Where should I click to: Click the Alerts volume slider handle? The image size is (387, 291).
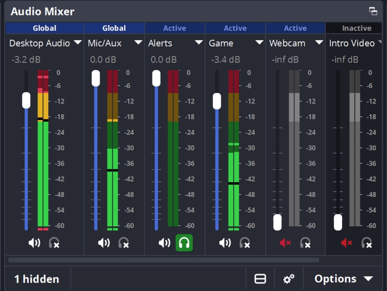point(156,78)
